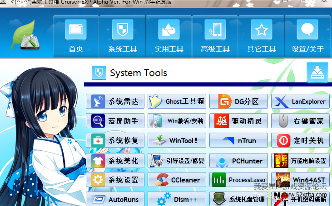This screenshot has width=332, height=206.
Task: Open the 设置/关于 tab
Action: point(307,36)
